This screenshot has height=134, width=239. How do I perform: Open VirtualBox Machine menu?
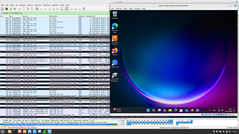(119, 9)
